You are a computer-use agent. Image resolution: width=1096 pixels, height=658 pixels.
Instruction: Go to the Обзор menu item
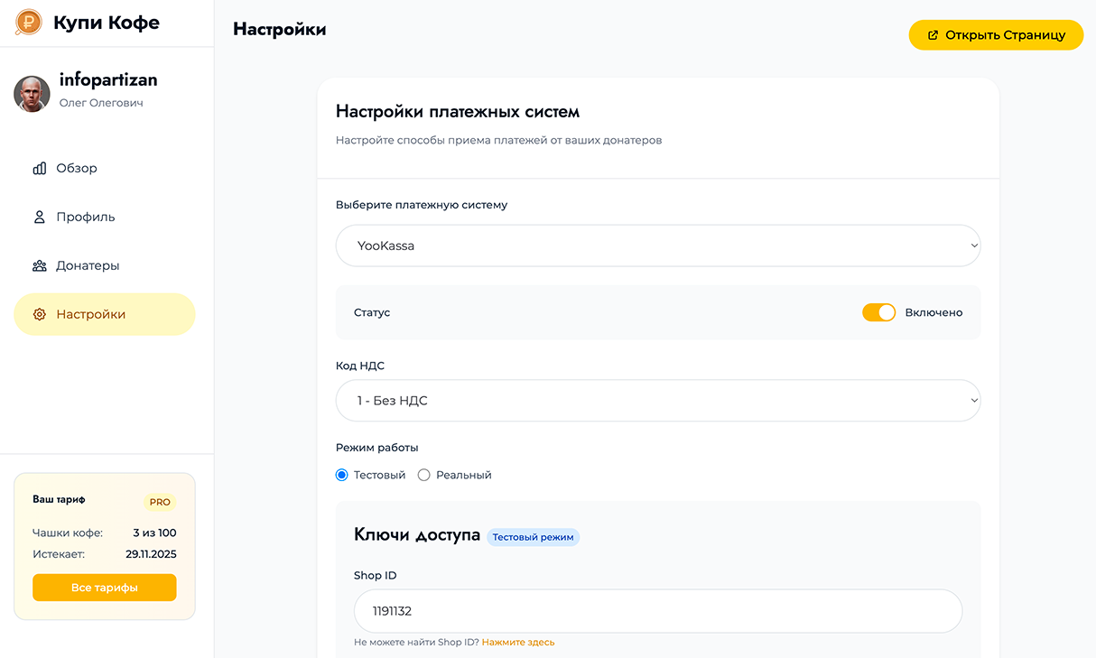point(77,168)
